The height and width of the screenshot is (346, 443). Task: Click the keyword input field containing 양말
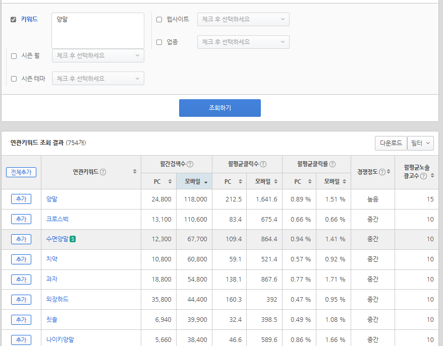tap(97, 30)
